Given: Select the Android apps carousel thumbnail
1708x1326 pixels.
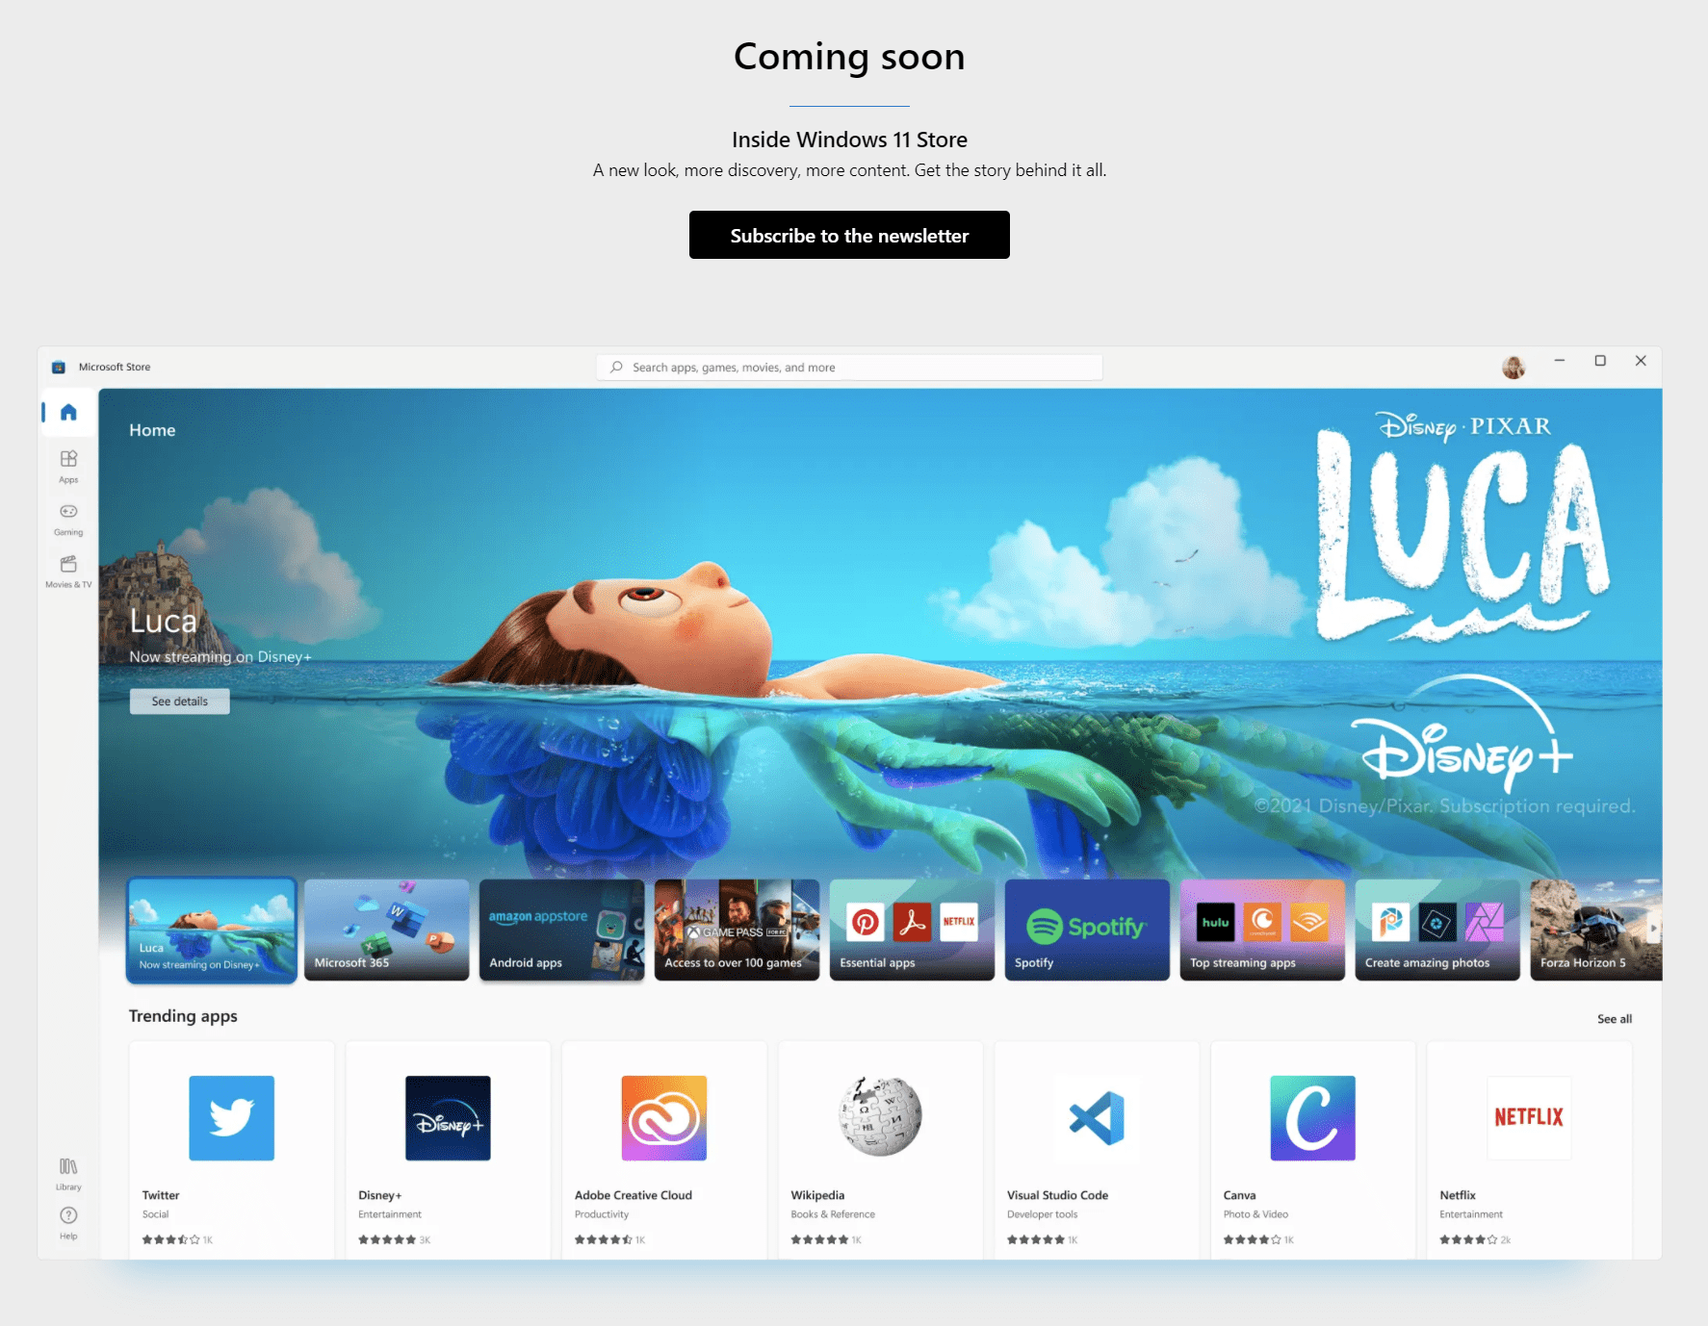Looking at the screenshot, I should [x=561, y=930].
